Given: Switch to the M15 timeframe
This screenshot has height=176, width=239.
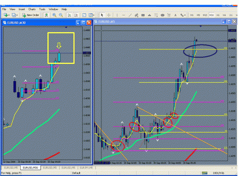Looking at the screenshot, I should 205,15.
